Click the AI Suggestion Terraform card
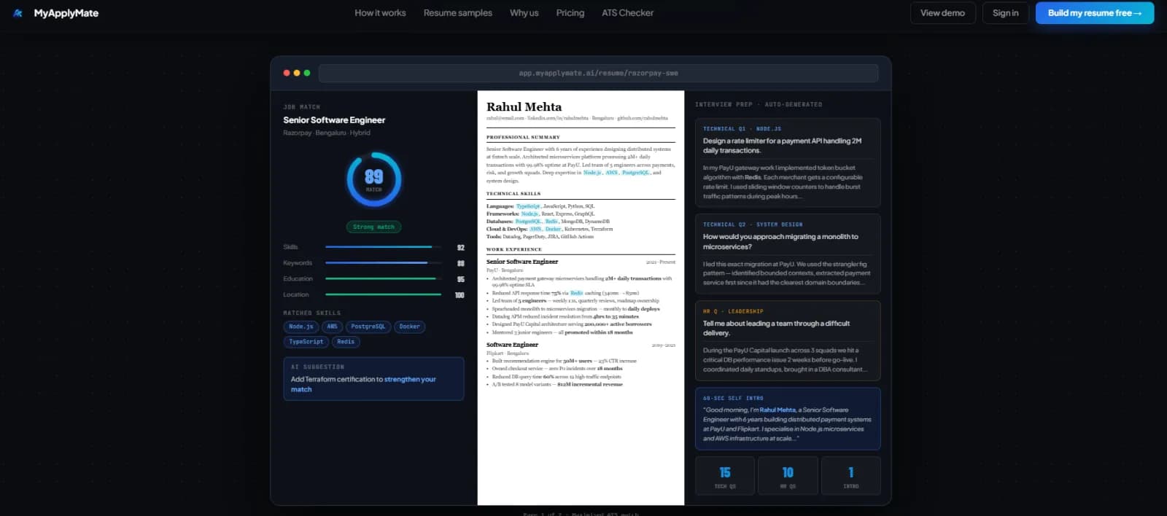This screenshot has height=516, width=1167. point(373,379)
